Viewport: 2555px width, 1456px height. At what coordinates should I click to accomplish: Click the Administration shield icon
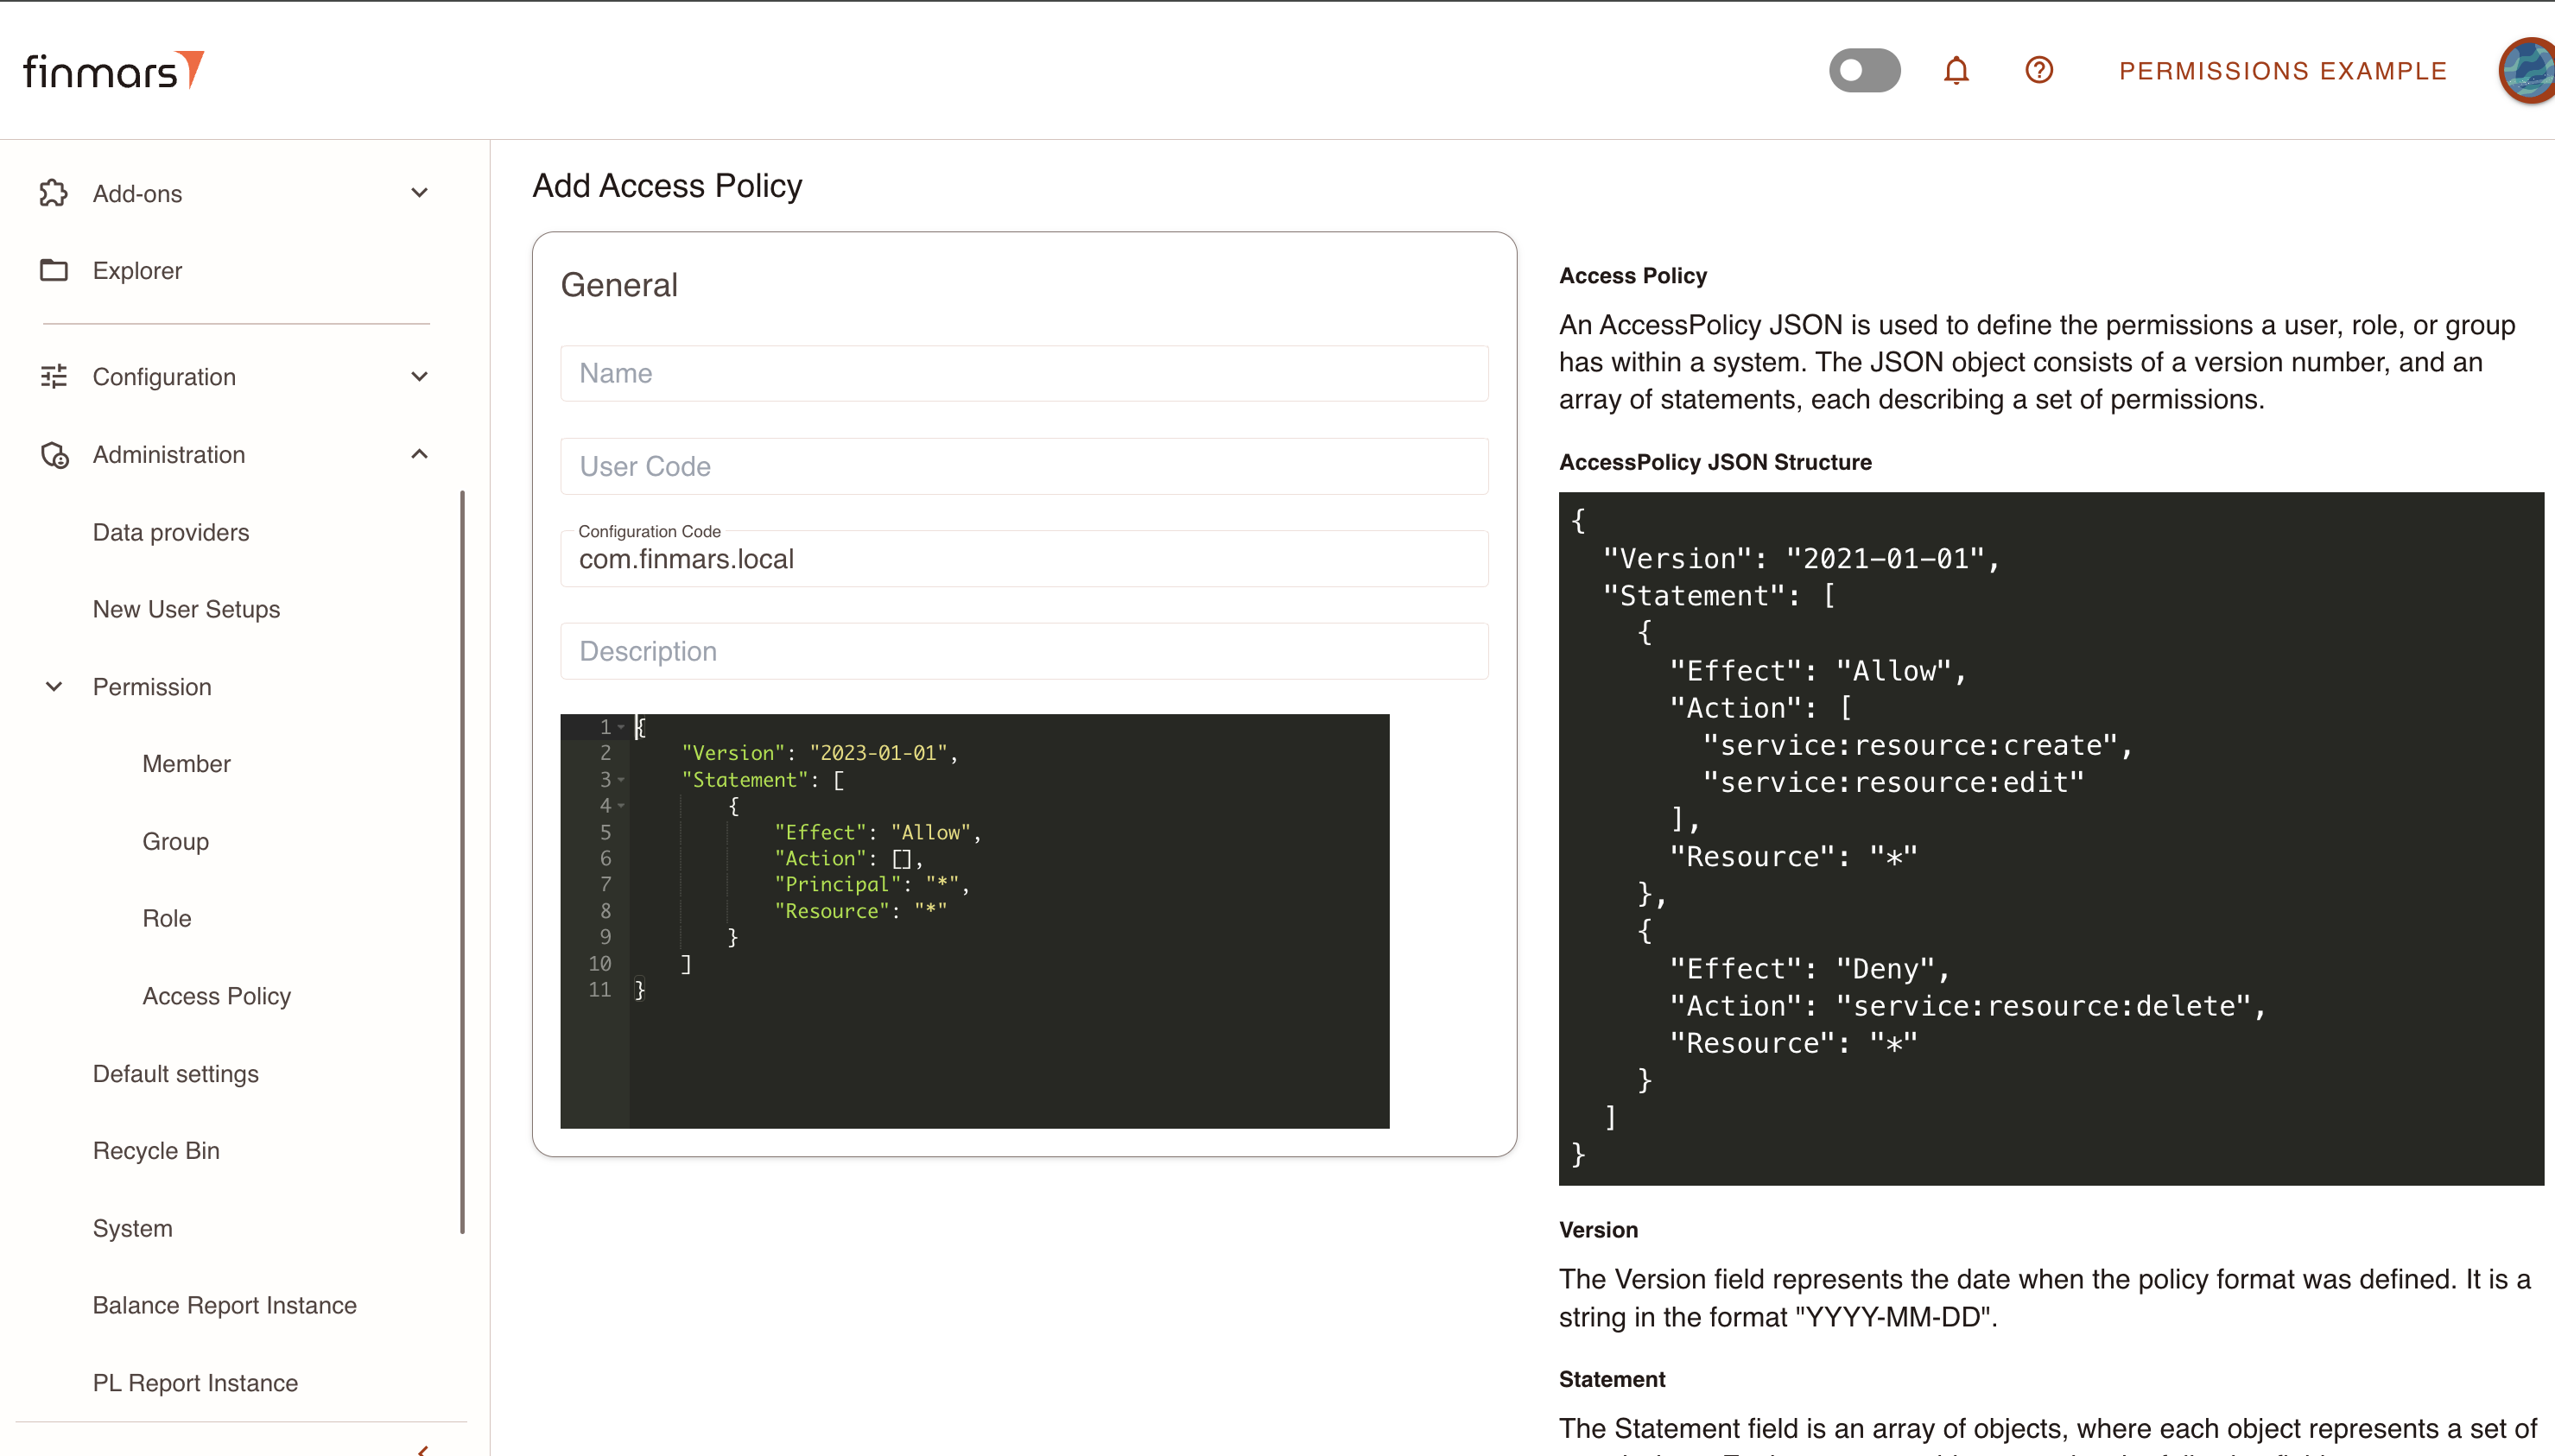click(54, 455)
